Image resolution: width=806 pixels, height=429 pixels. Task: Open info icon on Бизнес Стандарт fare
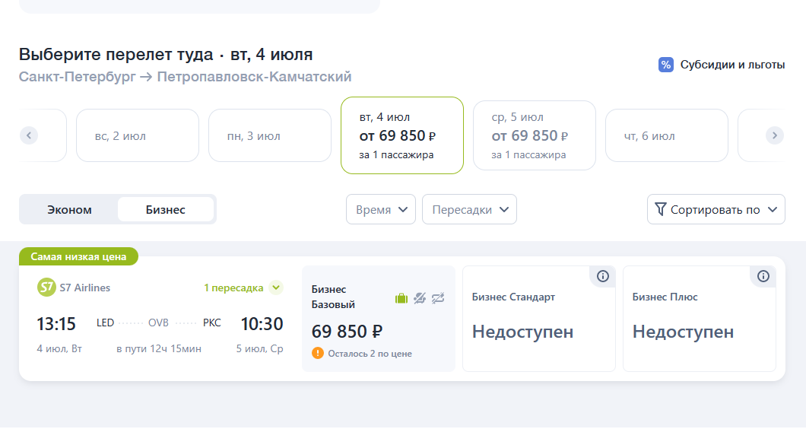[603, 277]
